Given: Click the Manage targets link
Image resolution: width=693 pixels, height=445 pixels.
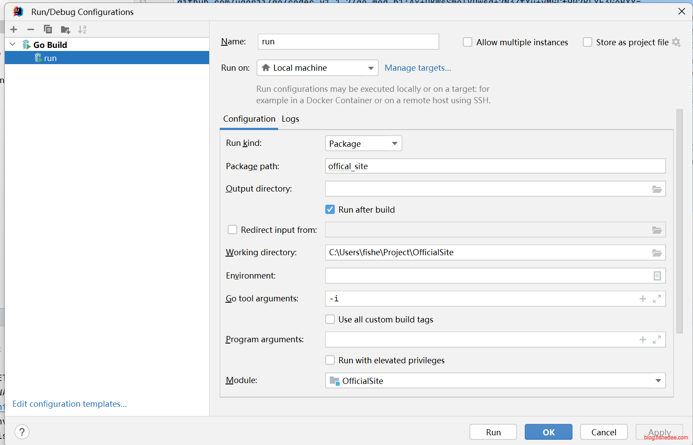Looking at the screenshot, I should pyautogui.click(x=417, y=68).
